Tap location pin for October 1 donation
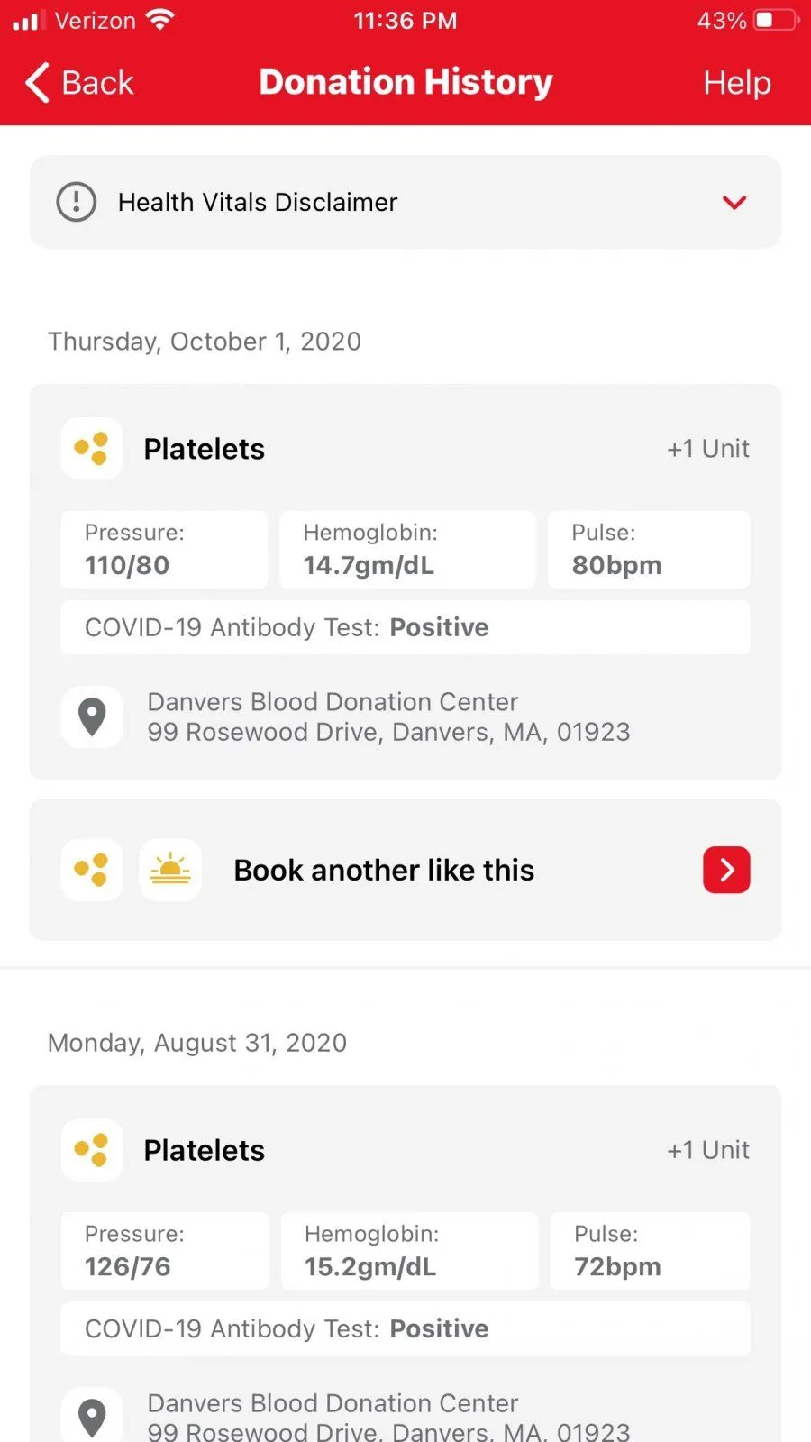 pos(92,717)
